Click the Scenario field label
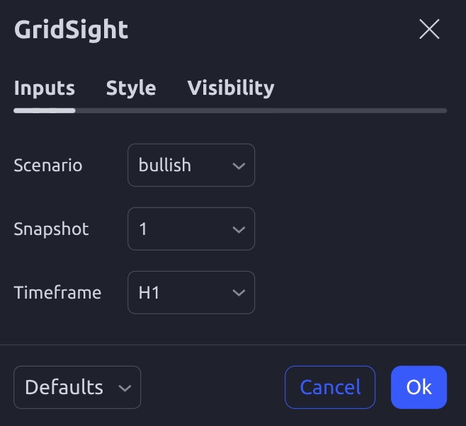466x426 pixels. (48, 166)
